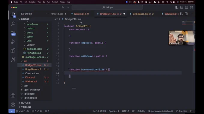
Task: Expand the metatx folder
Action: 31,28
